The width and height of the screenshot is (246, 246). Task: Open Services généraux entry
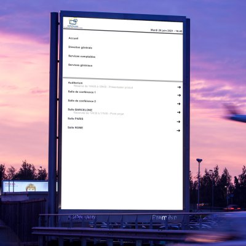[x=80, y=65]
